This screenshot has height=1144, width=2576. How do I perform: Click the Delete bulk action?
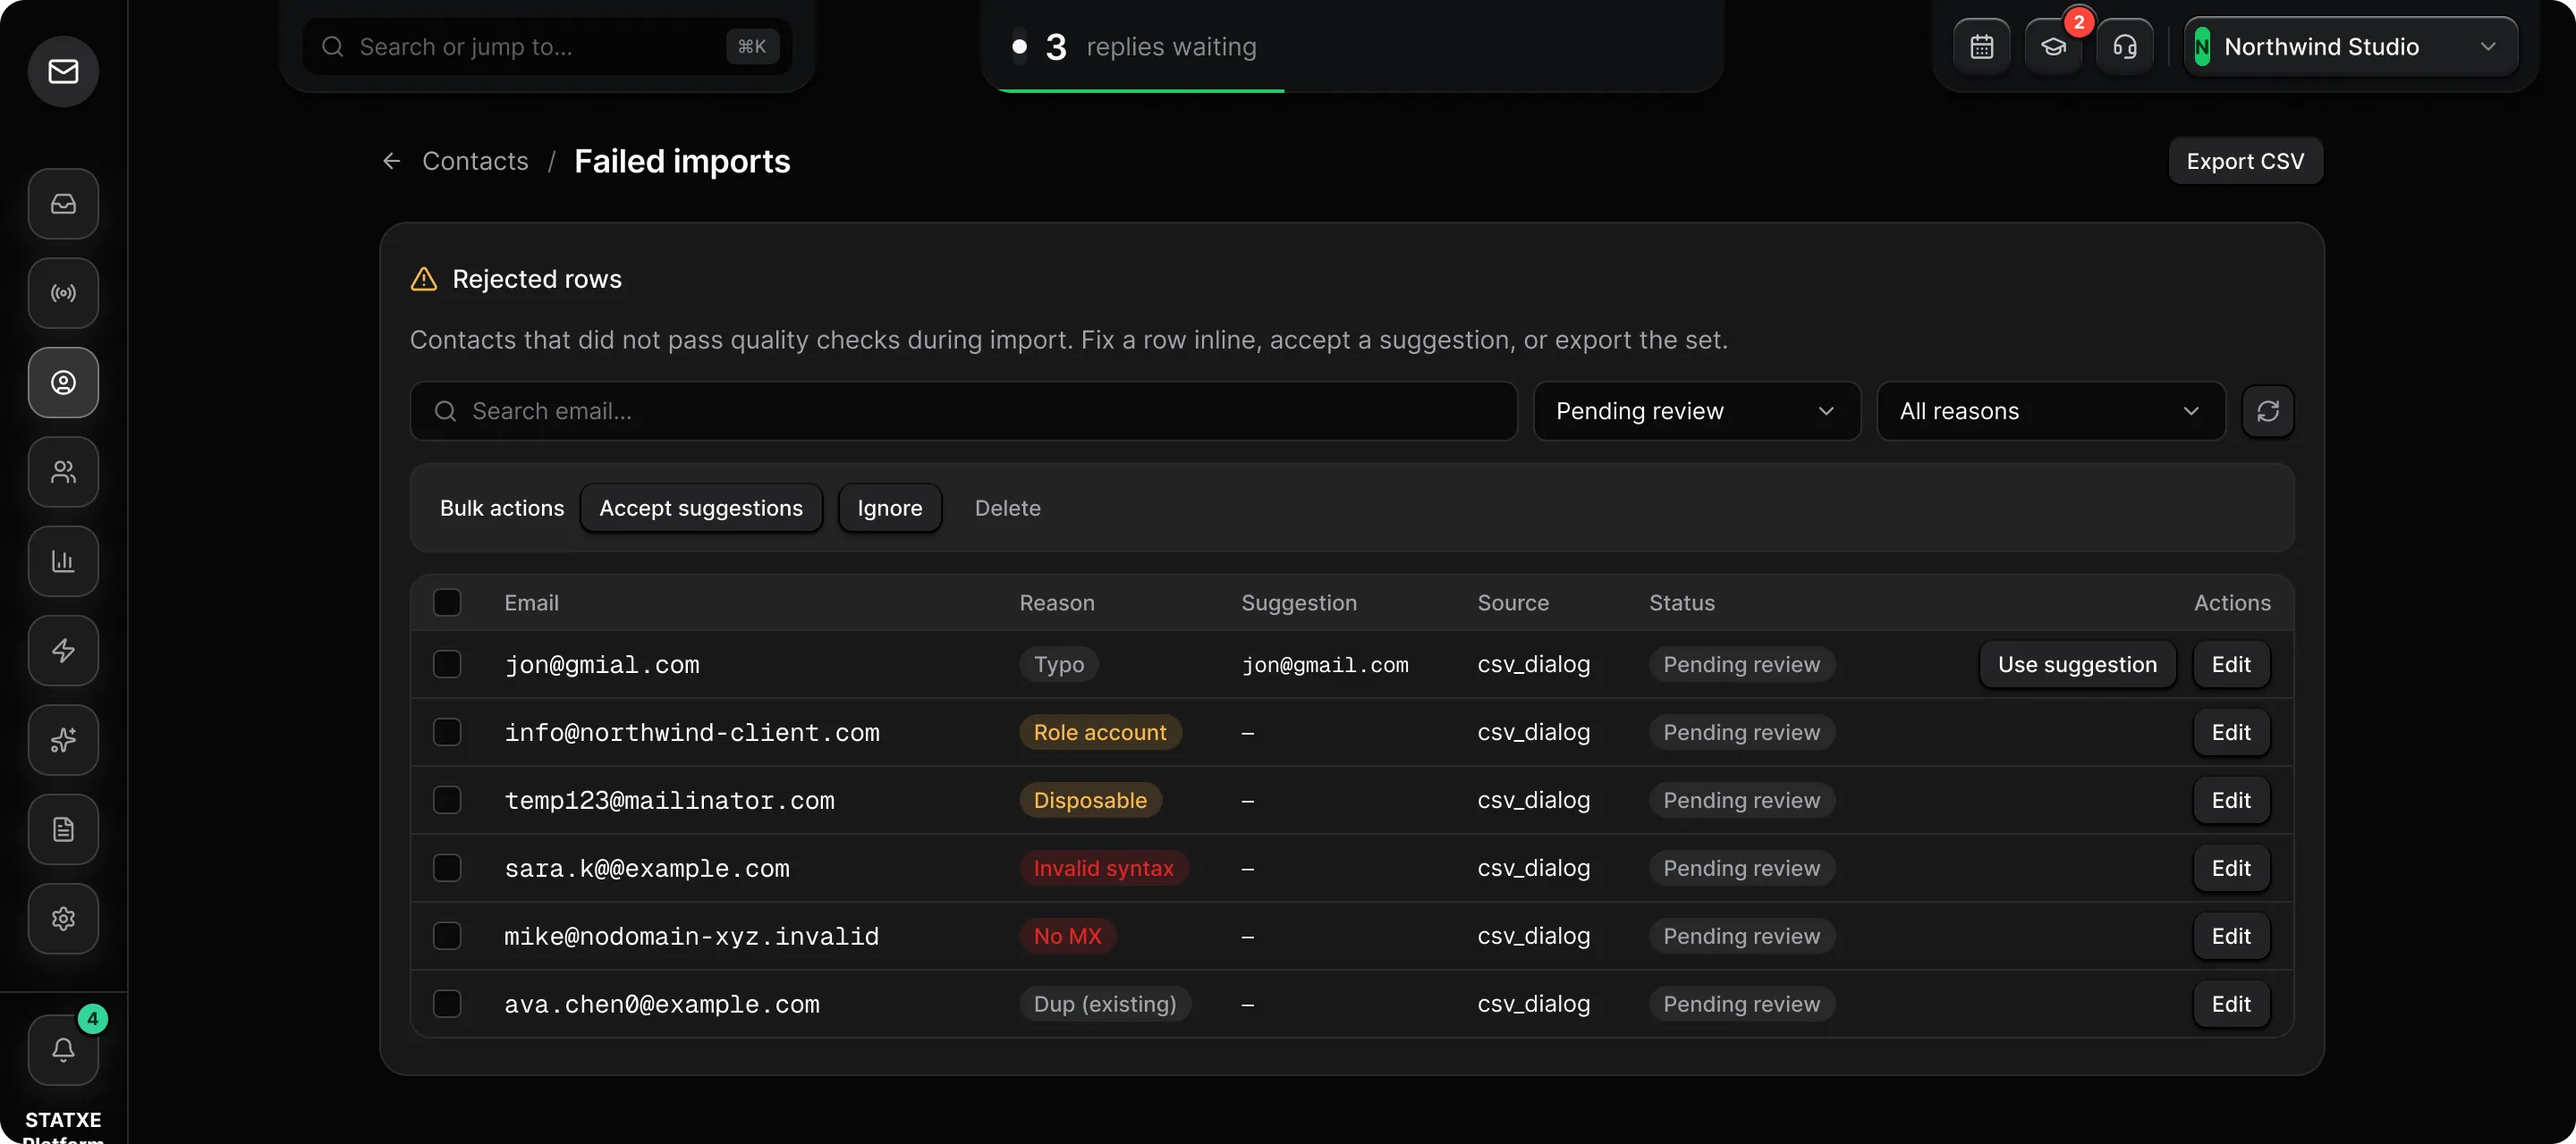pos(1007,508)
